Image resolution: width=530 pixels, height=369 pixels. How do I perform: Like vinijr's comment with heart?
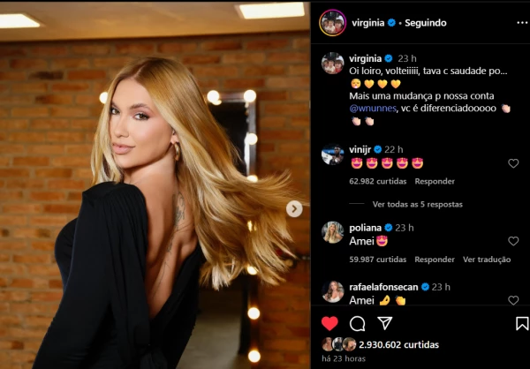513,163
